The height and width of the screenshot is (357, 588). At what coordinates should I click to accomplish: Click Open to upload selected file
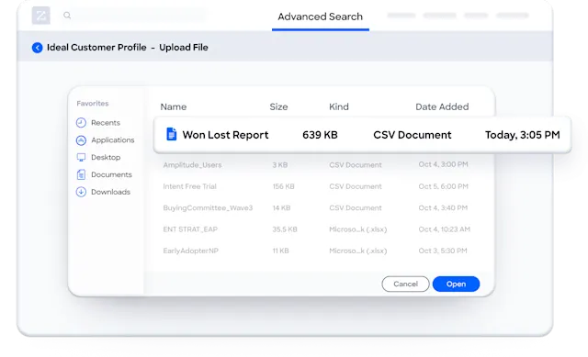point(456,284)
